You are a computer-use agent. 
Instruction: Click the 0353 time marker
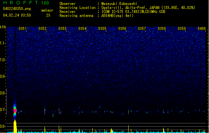pos(62,29)
